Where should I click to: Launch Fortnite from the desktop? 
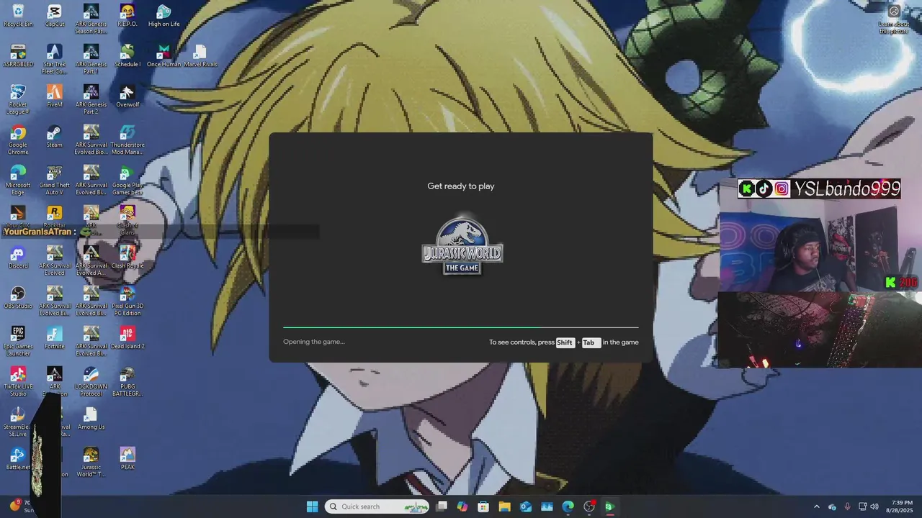(x=55, y=338)
